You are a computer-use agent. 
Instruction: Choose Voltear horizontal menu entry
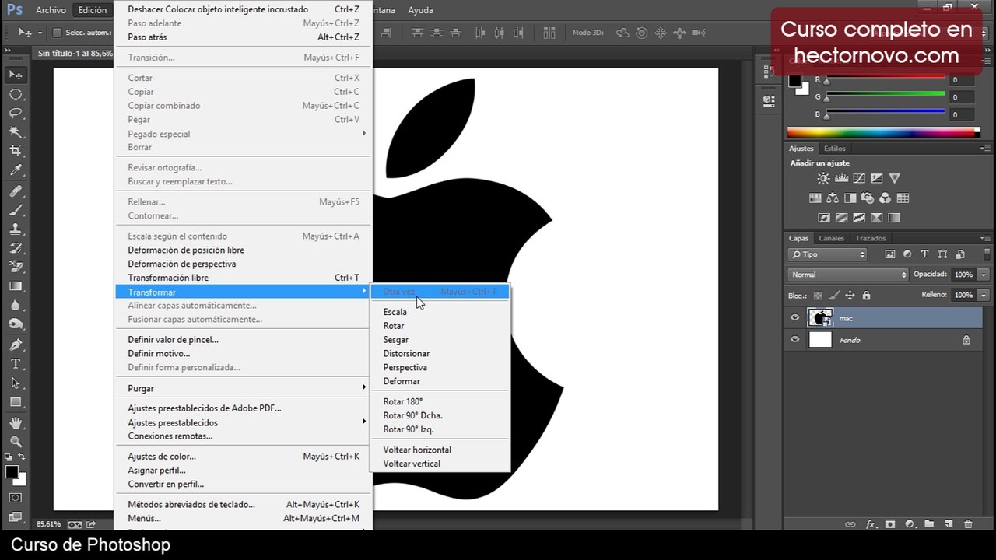(417, 450)
